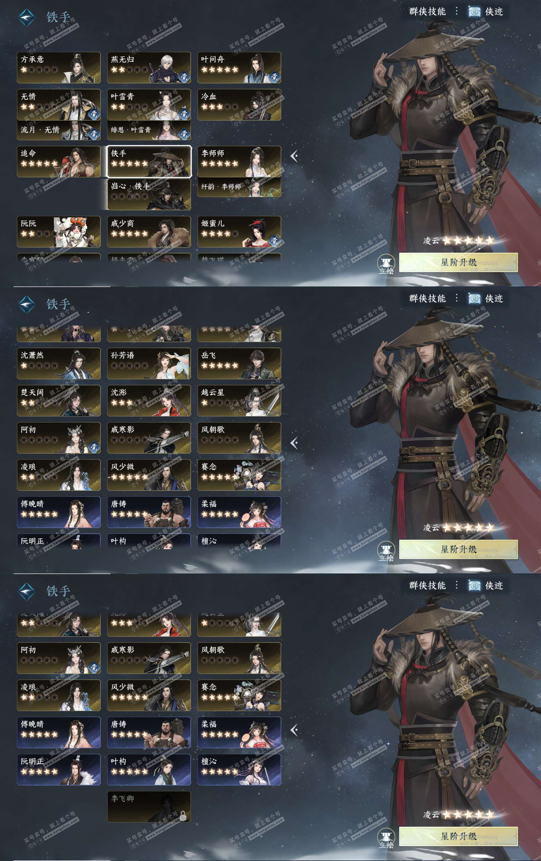This screenshot has width=541, height=861.
Task: Pick the 李师师 main hero card
Action: (239, 162)
